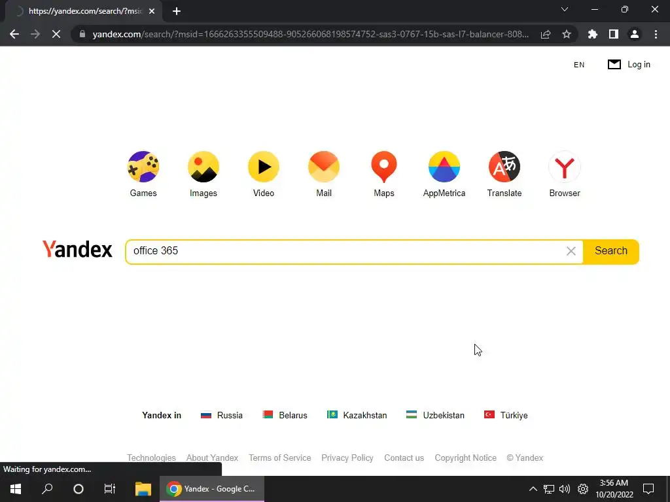This screenshot has width=670, height=502.
Task: Open settings gear icon in system tray
Action: (x=583, y=489)
